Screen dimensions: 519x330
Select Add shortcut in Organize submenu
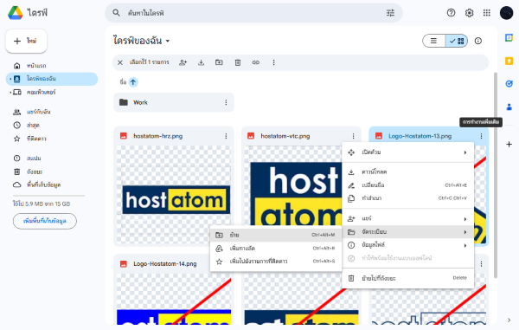point(276,249)
